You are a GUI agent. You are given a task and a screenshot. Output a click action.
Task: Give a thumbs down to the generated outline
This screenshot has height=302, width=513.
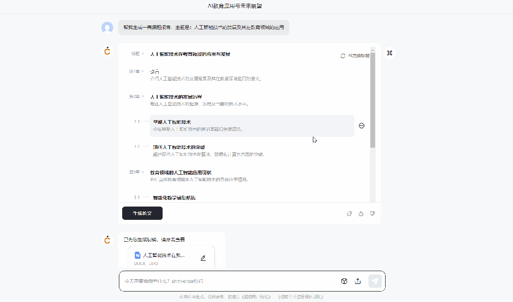[372, 213]
